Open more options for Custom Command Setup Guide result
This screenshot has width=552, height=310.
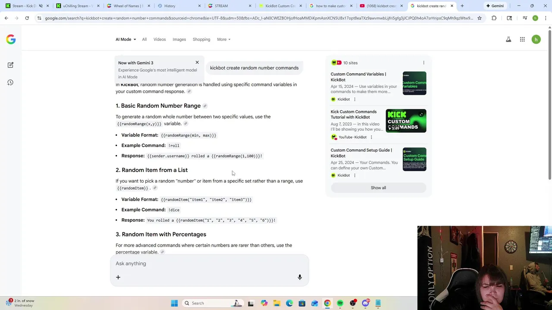click(354, 175)
